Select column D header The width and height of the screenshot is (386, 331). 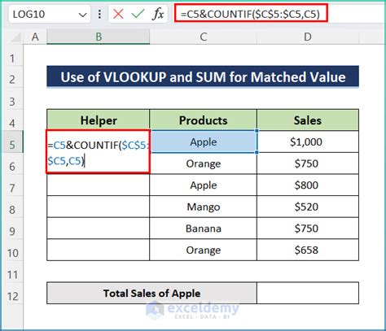coord(308,37)
